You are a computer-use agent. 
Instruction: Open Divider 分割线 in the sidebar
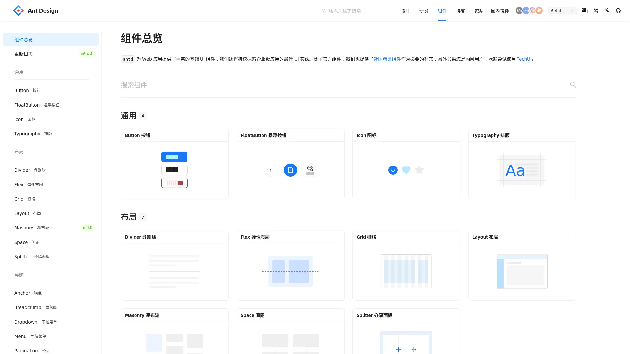coord(51,170)
